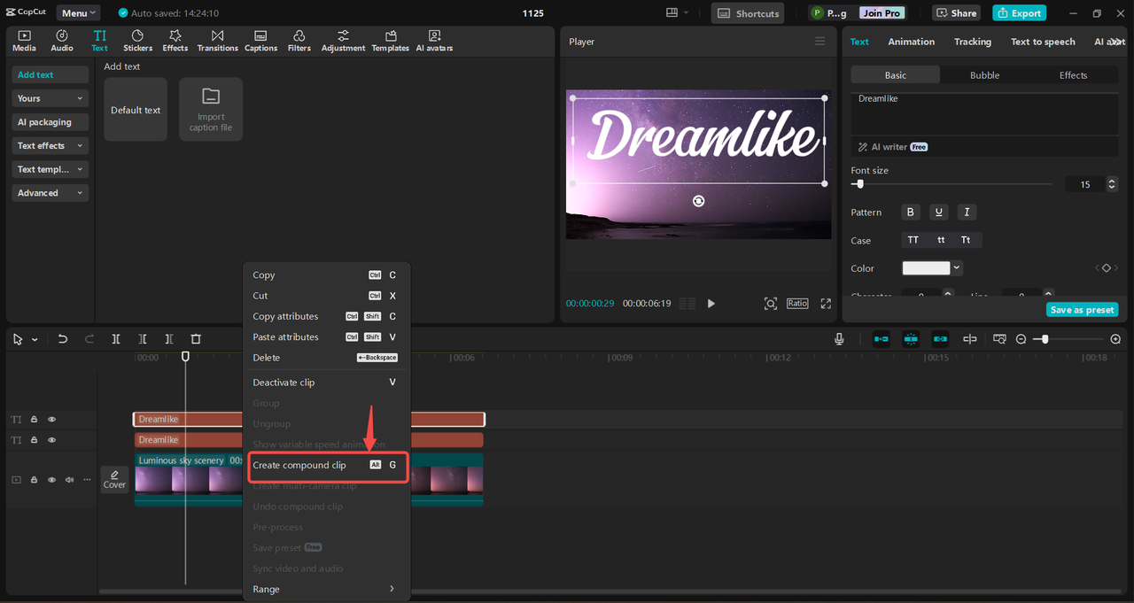Click the Undo arrow in timeline toolbar
This screenshot has height=603, width=1134.
(x=62, y=339)
